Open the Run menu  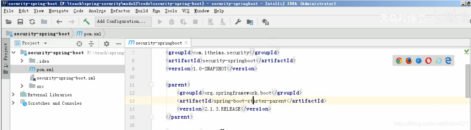pyautogui.click(x=157, y=11)
